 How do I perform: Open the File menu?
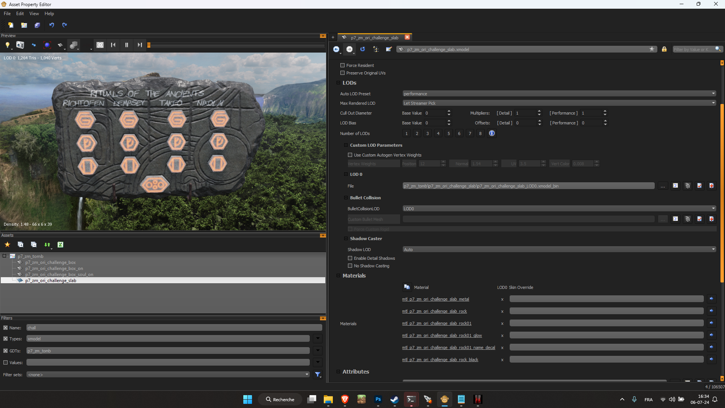tap(7, 14)
